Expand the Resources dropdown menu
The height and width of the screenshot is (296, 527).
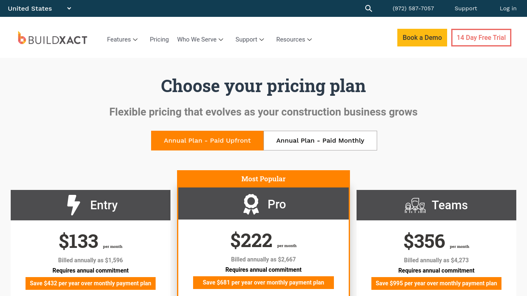pos(294,39)
